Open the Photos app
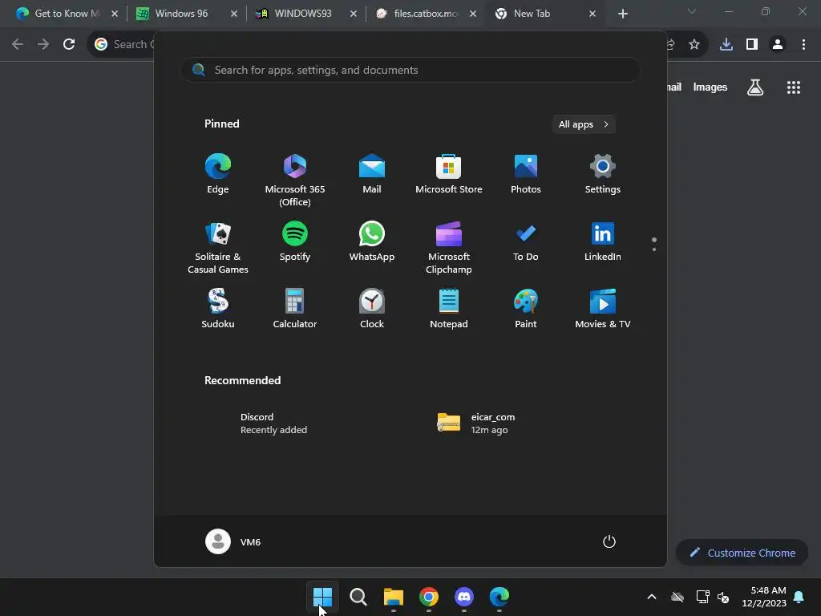 pos(526,174)
